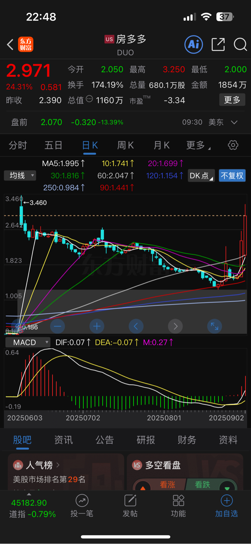
Task: Open the MACD indicator dropdown
Action: (28, 342)
